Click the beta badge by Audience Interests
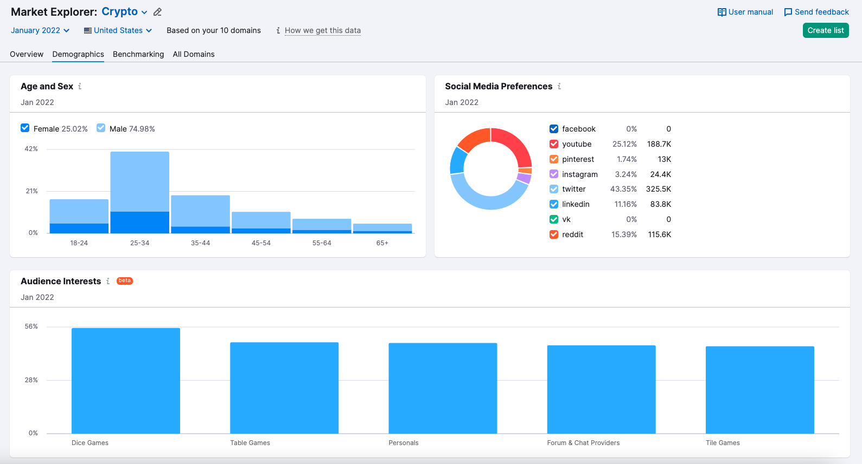The width and height of the screenshot is (862, 464). [125, 280]
